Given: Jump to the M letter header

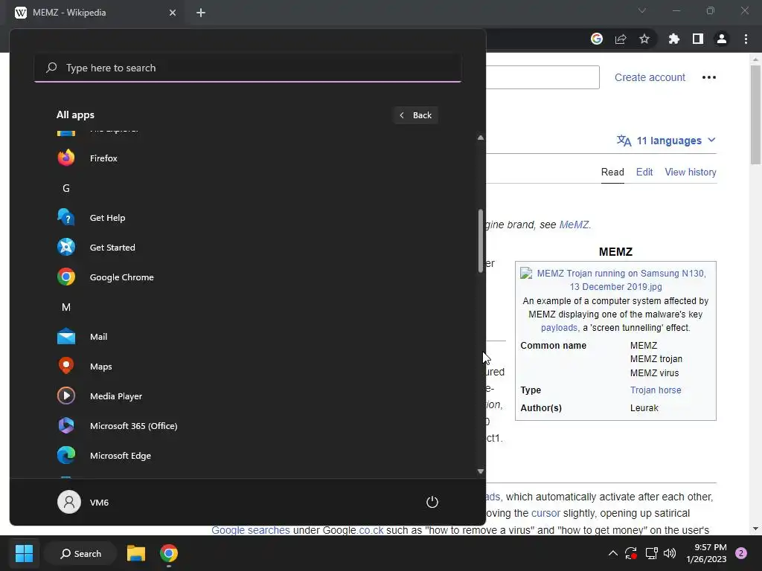Looking at the screenshot, I should pyautogui.click(x=66, y=307).
